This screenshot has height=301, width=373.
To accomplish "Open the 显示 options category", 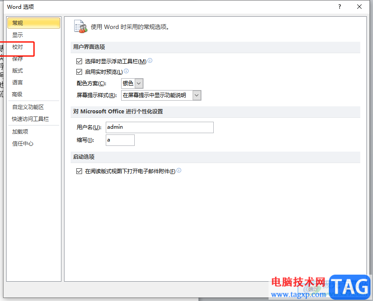I will pyautogui.click(x=18, y=35).
